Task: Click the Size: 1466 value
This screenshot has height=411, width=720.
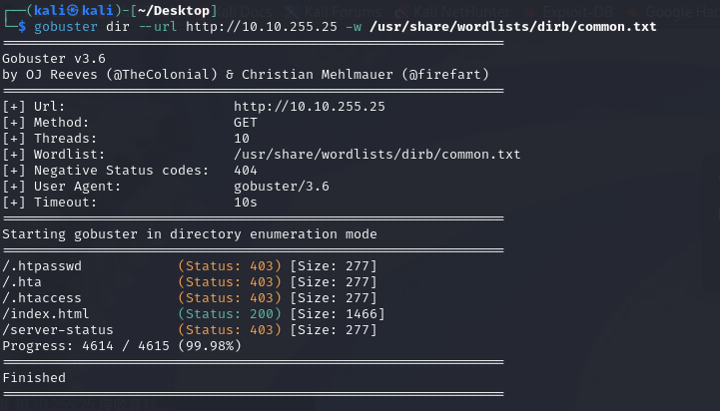Action: pyautogui.click(x=337, y=314)
